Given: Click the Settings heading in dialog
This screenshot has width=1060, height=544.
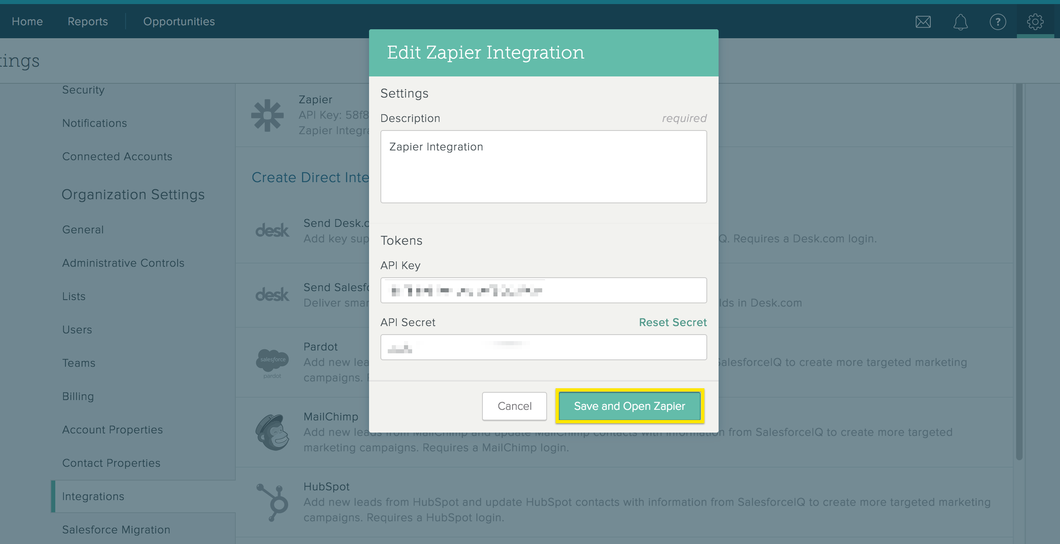Looking at the screenshot, I should tap(404, 94).
